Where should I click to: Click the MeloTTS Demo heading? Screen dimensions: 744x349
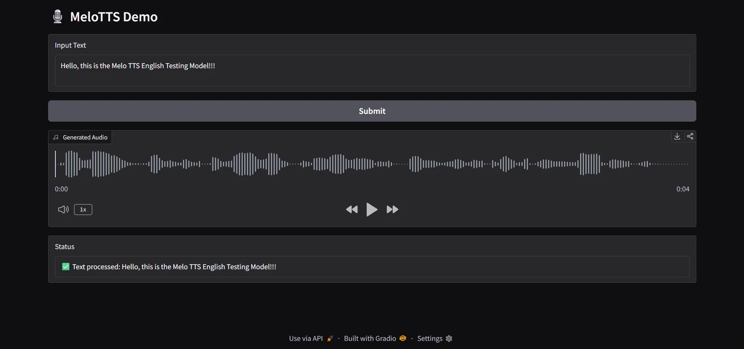tap(114, 17)
